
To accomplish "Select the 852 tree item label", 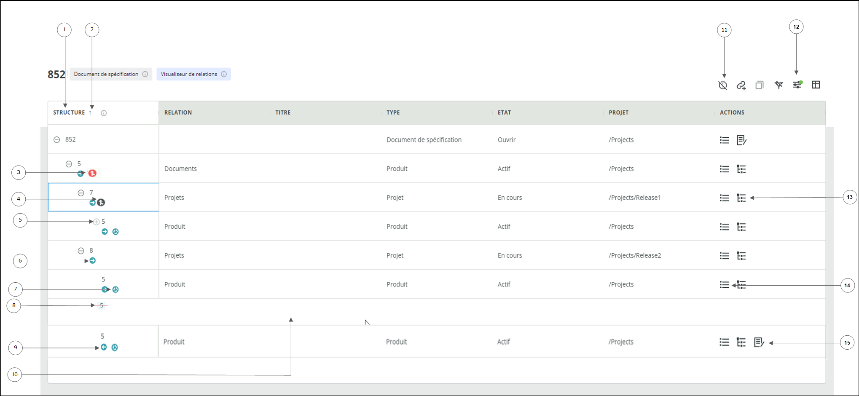I will (x=70, y=139).
